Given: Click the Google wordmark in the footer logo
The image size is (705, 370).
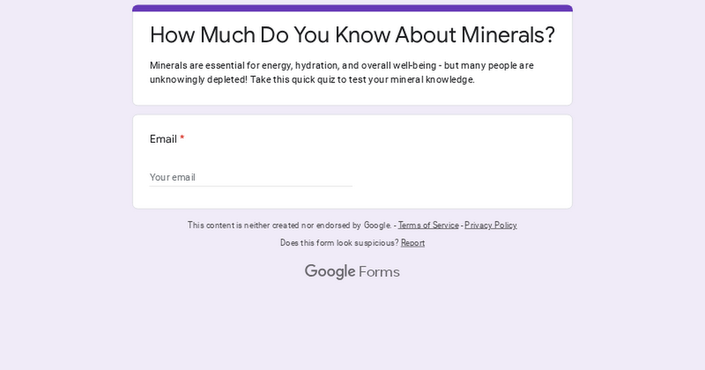Looking at the screenshot, I should pyautogui.click(x=331, y=271).
